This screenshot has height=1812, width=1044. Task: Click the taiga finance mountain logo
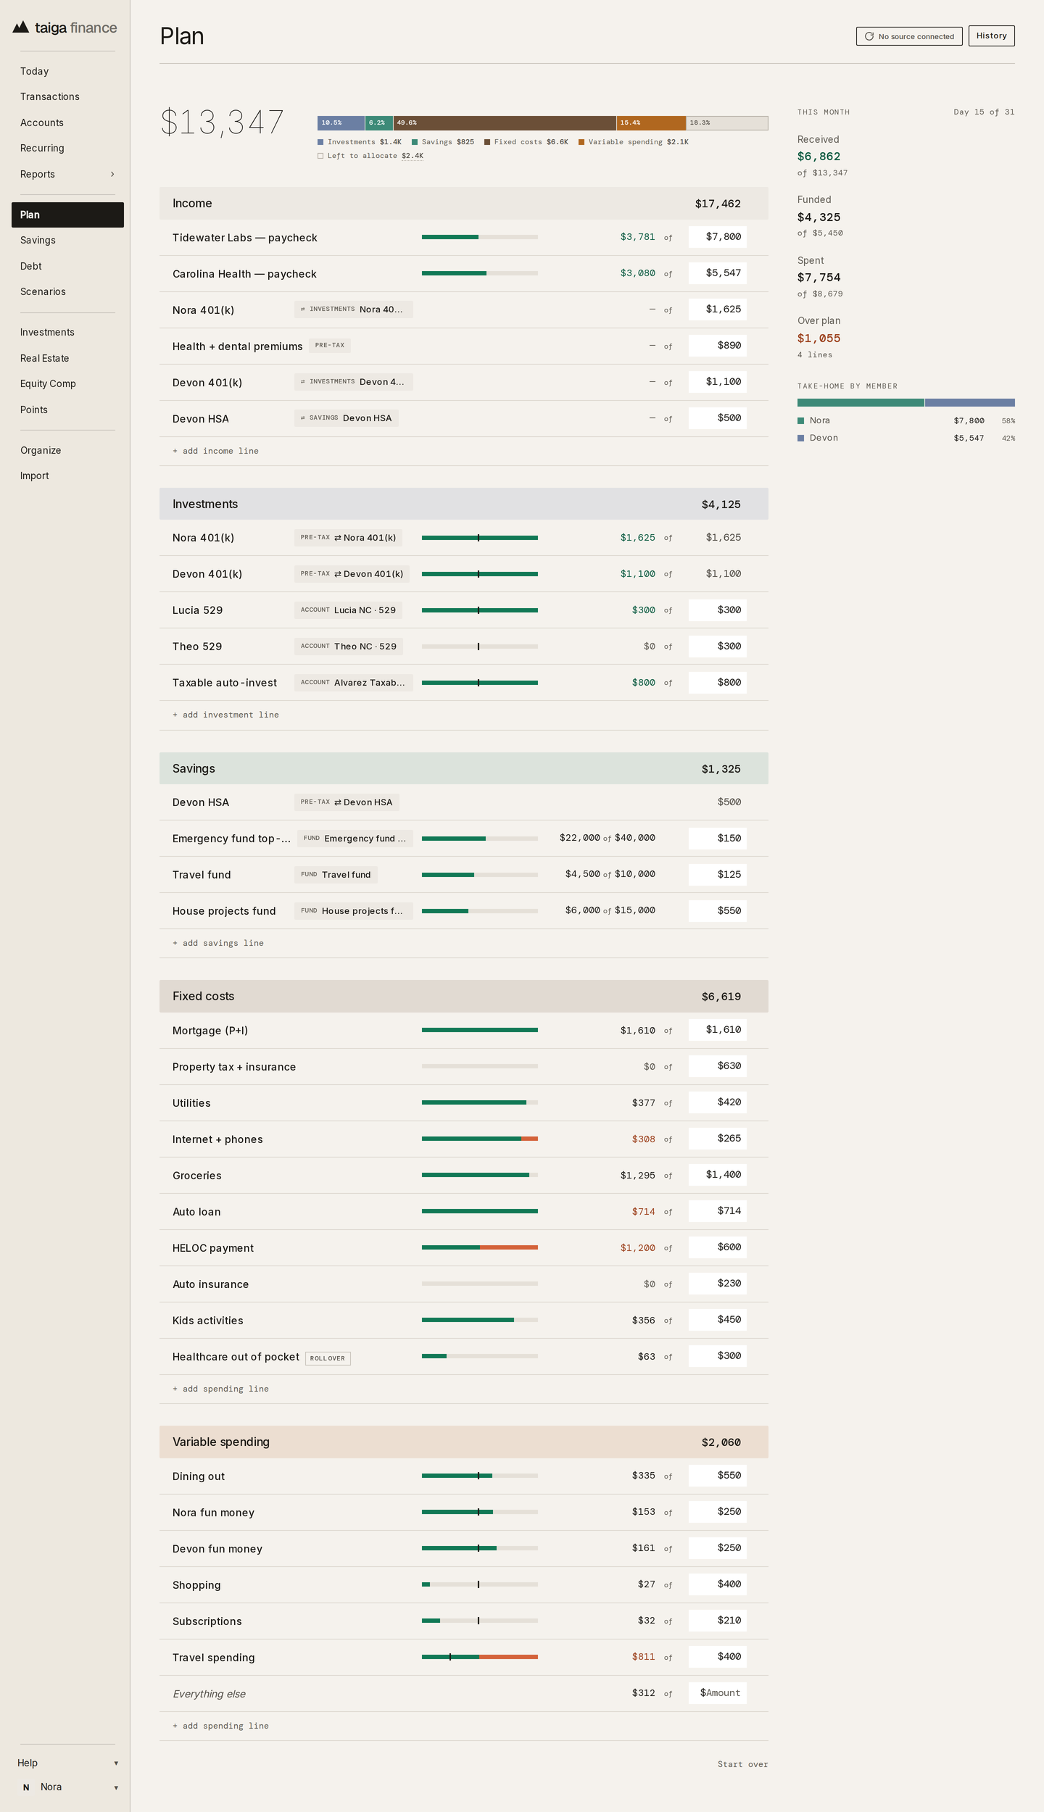21,27
